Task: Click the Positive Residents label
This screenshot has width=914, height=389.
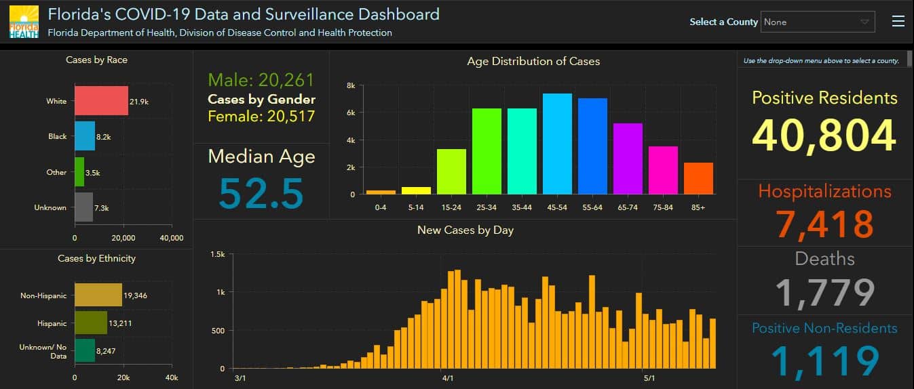Action: click(824, 98)
